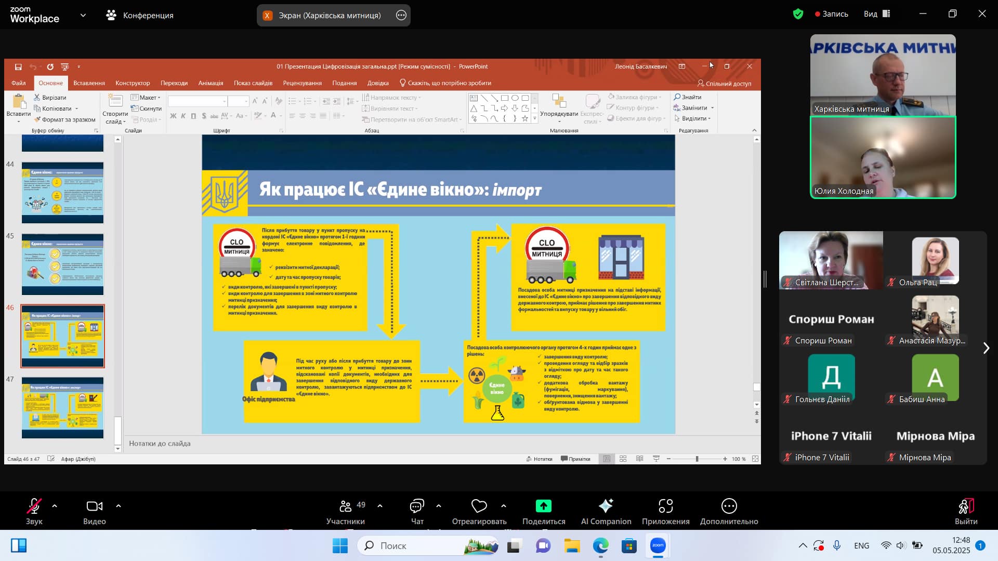Start slide show from status bar icon
998x561 pixels.
656,459
